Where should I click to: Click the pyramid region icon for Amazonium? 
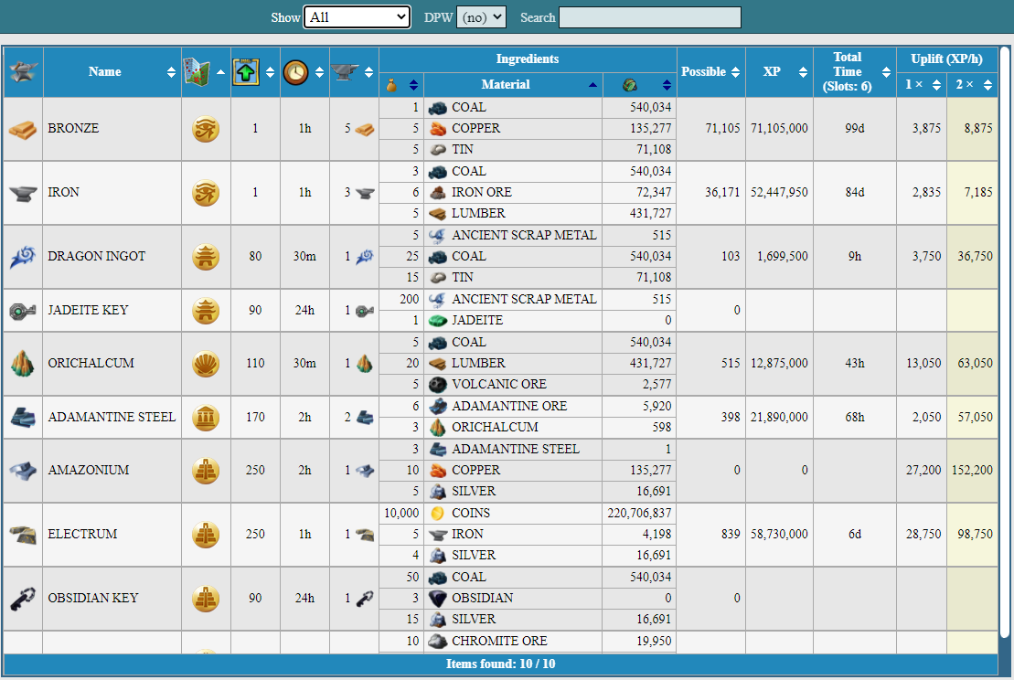pyautogui.click(x=206, y=471)
